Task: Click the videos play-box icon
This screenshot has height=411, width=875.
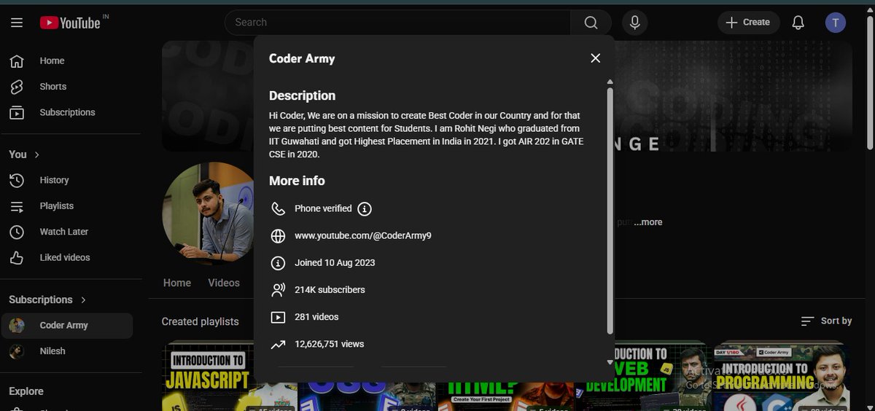Action: click(x=278, y=317)
